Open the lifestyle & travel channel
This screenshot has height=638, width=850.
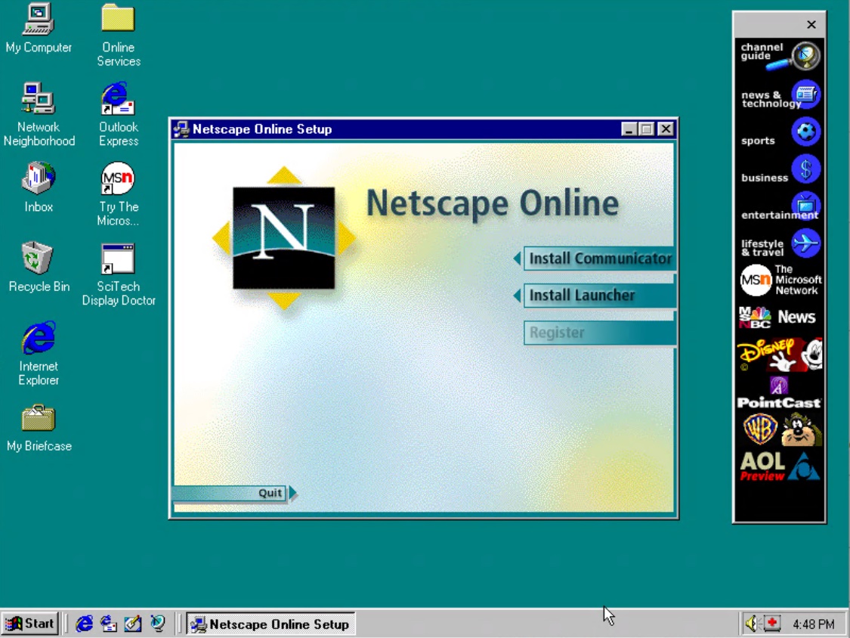(780, 245)
